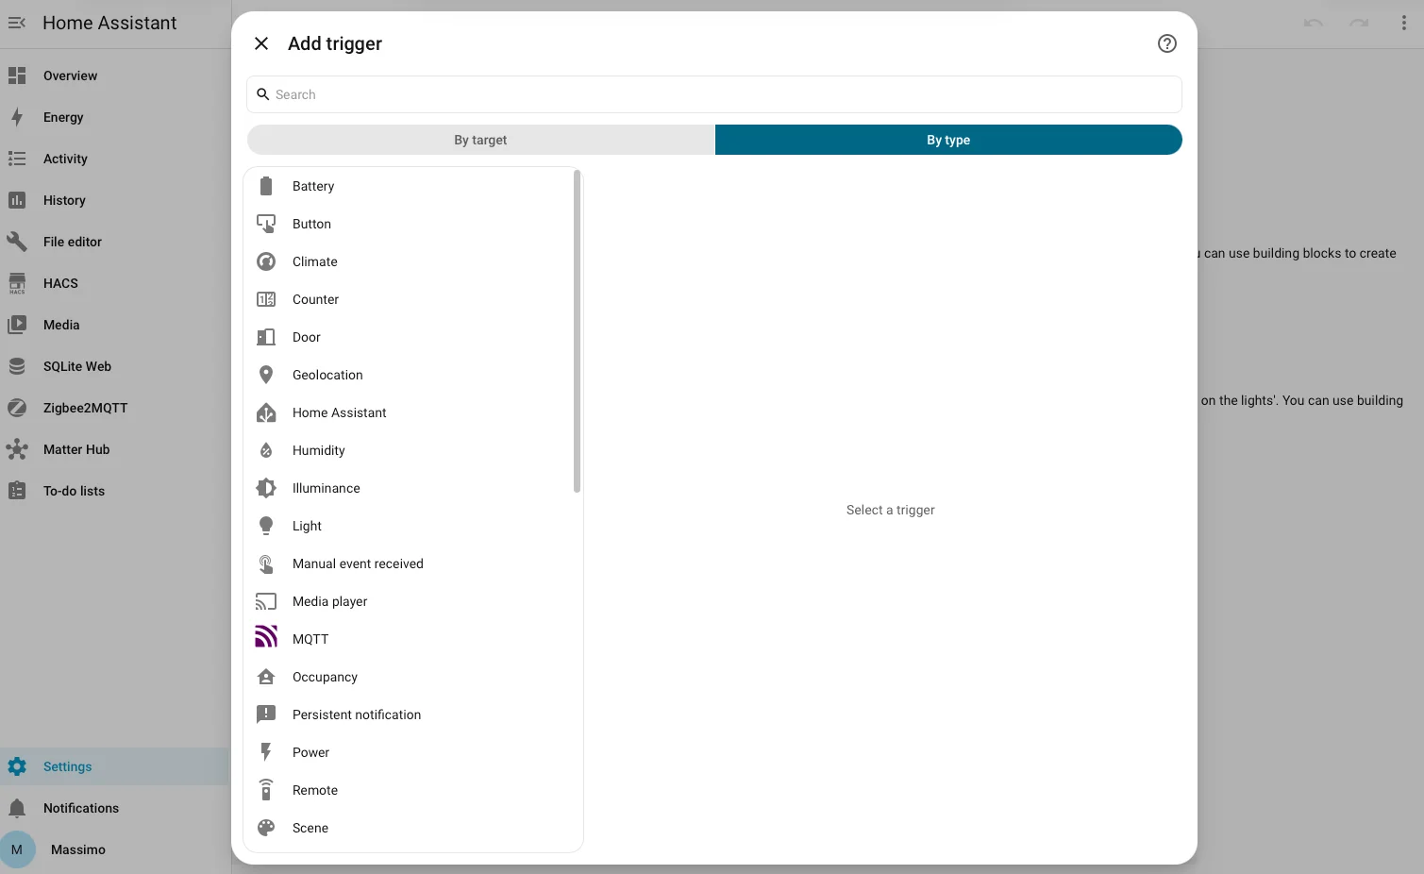Click the search magnifier icon
This screenshot has width=1424, height=874.
[x=263, y=94]
